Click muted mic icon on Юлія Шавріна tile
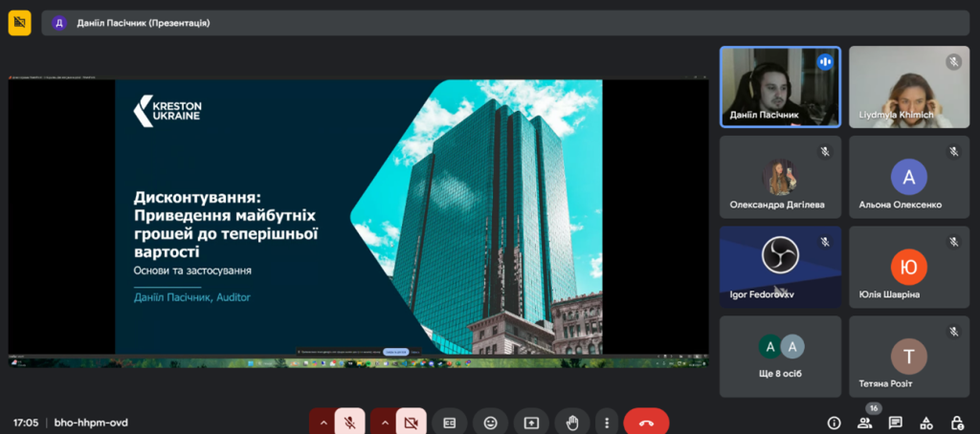The image size is (980, 434). (954, 241)
